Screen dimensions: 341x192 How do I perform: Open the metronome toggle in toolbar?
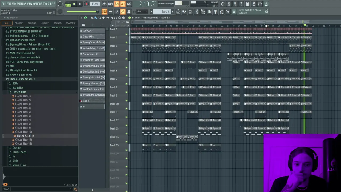click(104, 4)
